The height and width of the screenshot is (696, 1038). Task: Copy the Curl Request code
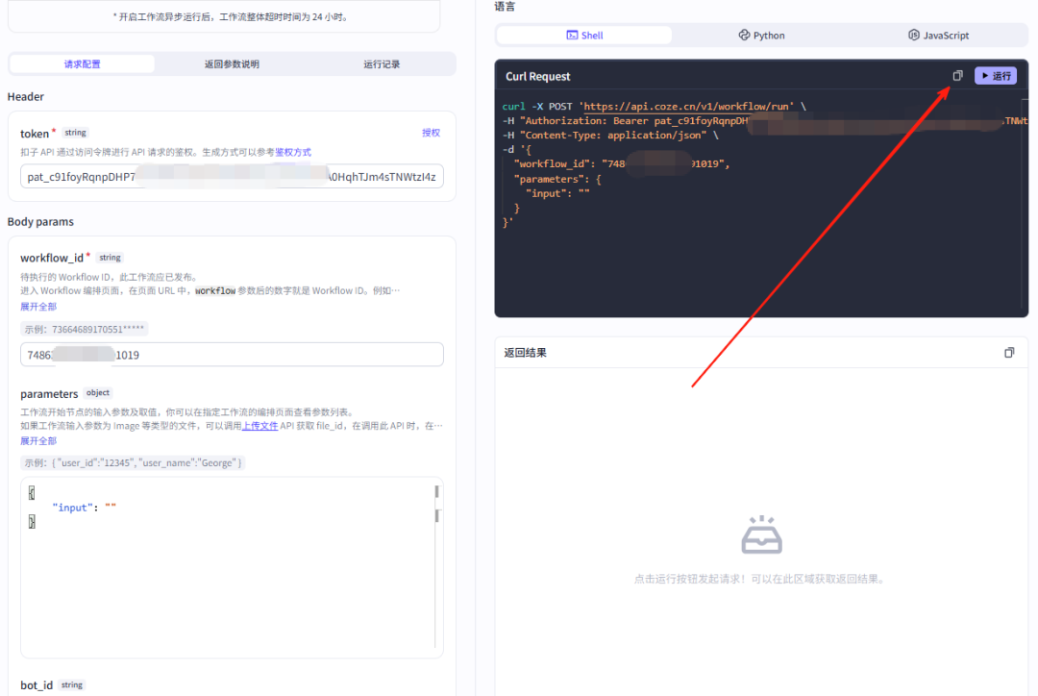tap(957, 76)
